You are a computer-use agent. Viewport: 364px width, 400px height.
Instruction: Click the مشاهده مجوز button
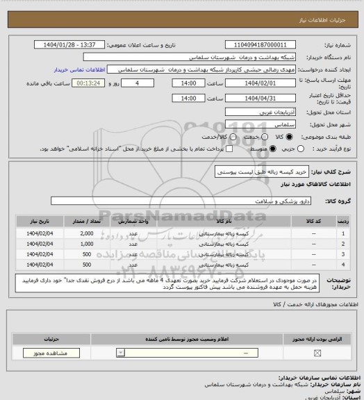coord(51,353)
